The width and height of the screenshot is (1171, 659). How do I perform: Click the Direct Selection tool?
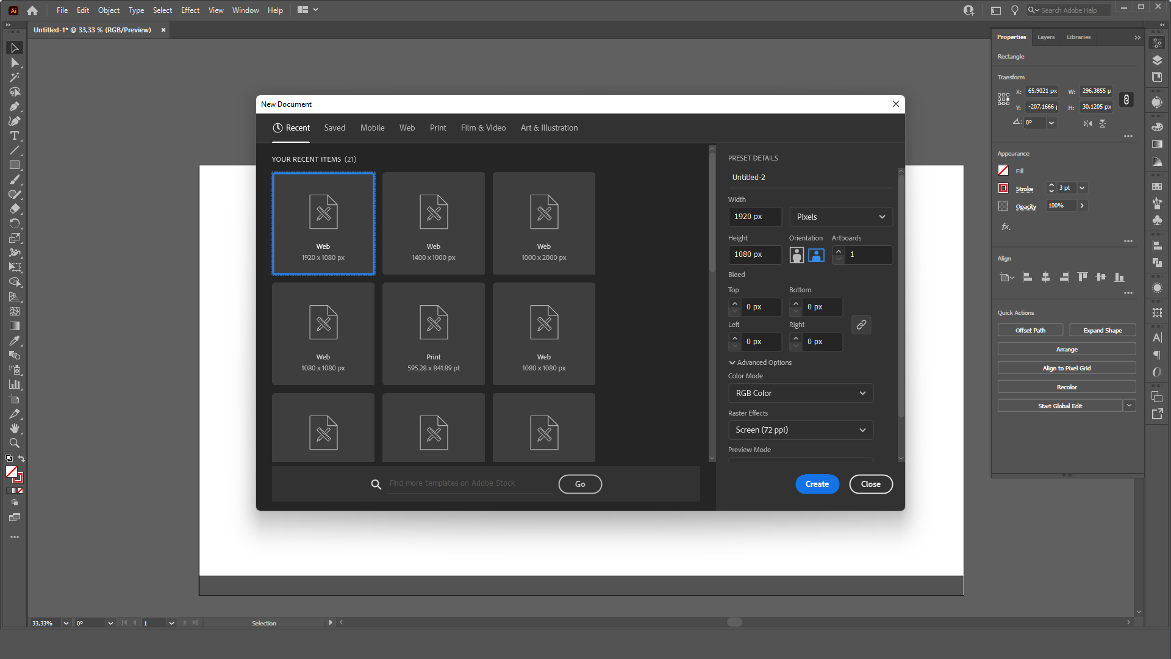[x=15, y=63]
